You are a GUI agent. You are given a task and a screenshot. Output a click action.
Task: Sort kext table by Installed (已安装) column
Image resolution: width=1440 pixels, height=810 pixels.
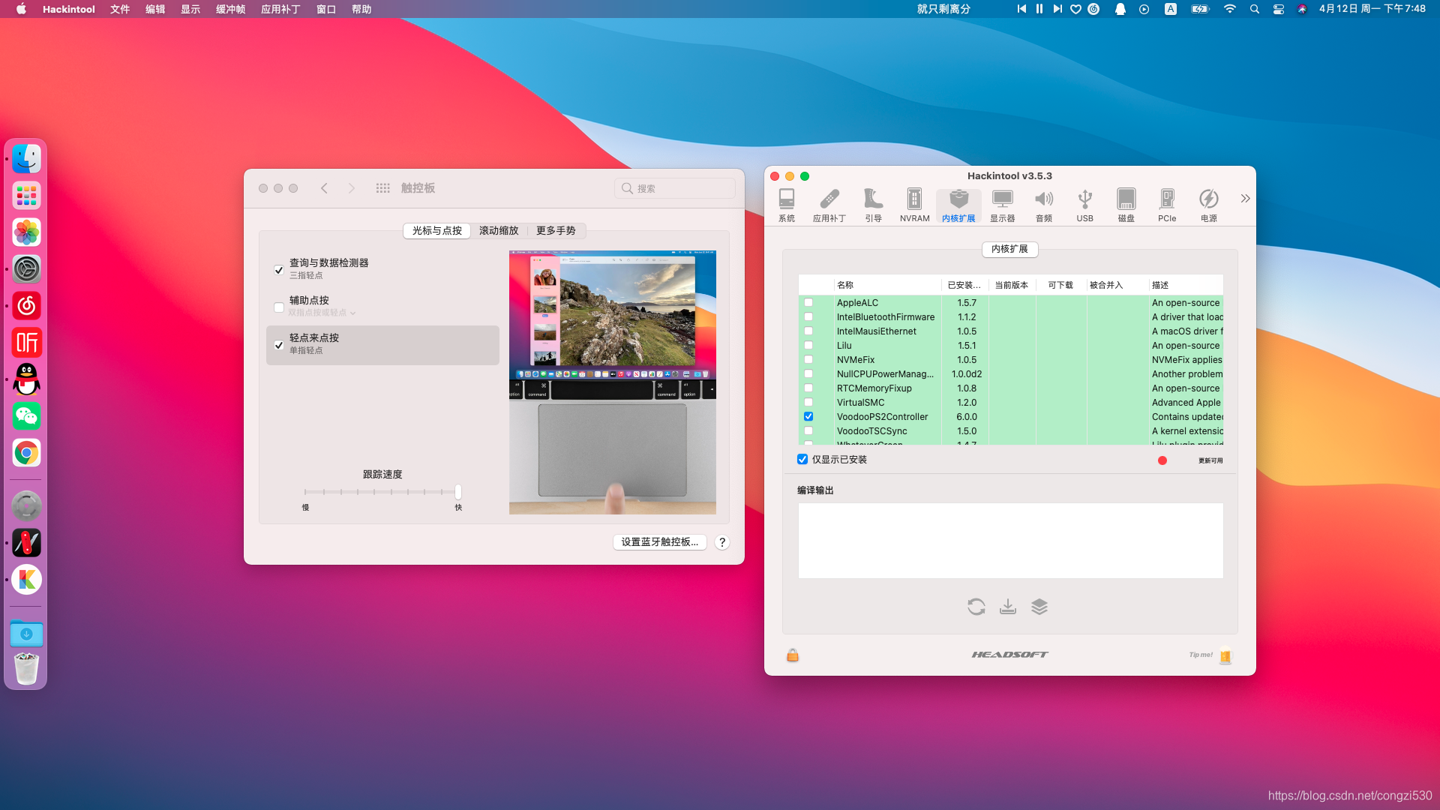[964, 285]
